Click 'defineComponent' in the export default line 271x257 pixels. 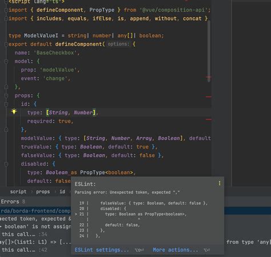(x=79, y=44)
